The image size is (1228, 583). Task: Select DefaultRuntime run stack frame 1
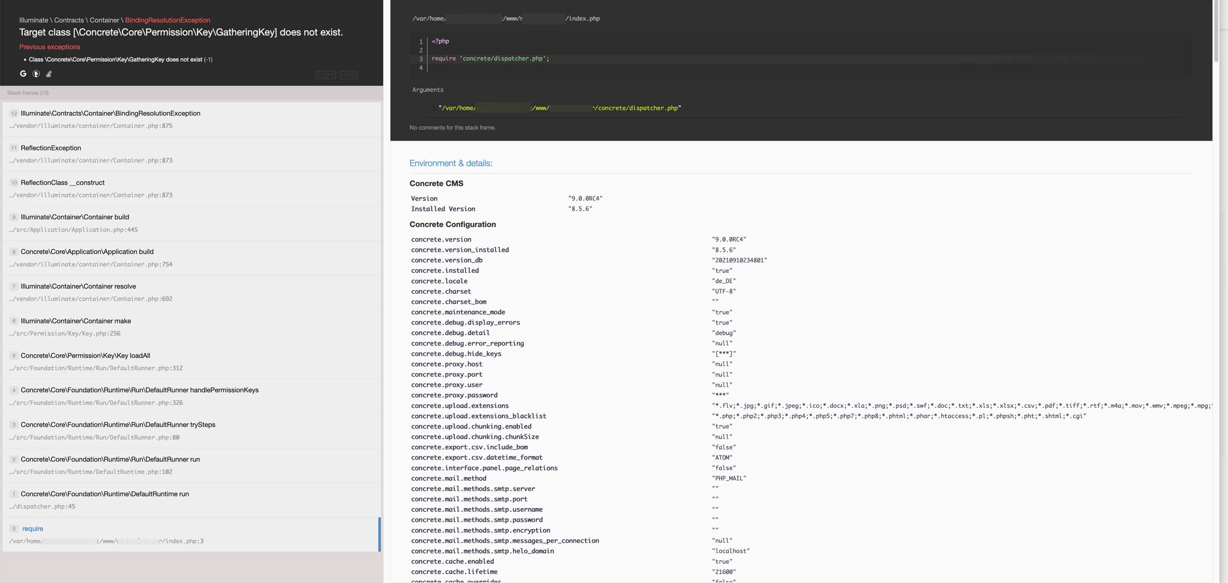click(192, 500)
